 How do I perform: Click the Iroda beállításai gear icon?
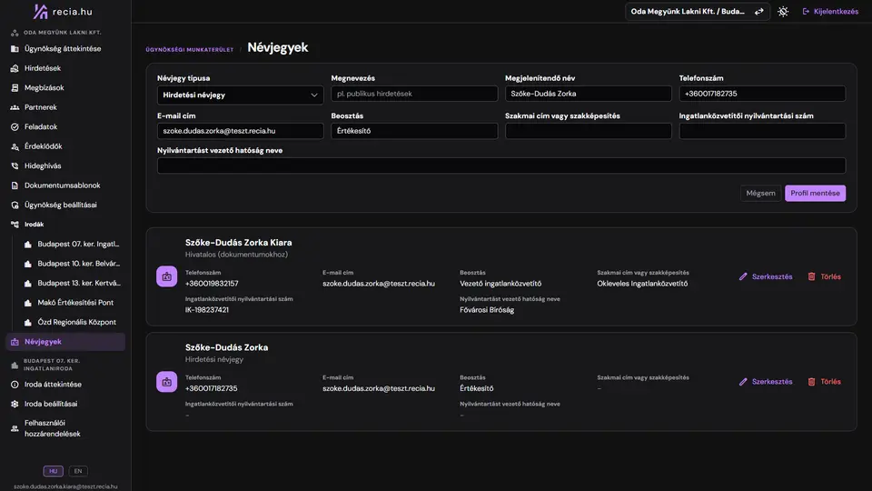pyautogui.click(x=15, y=404)
